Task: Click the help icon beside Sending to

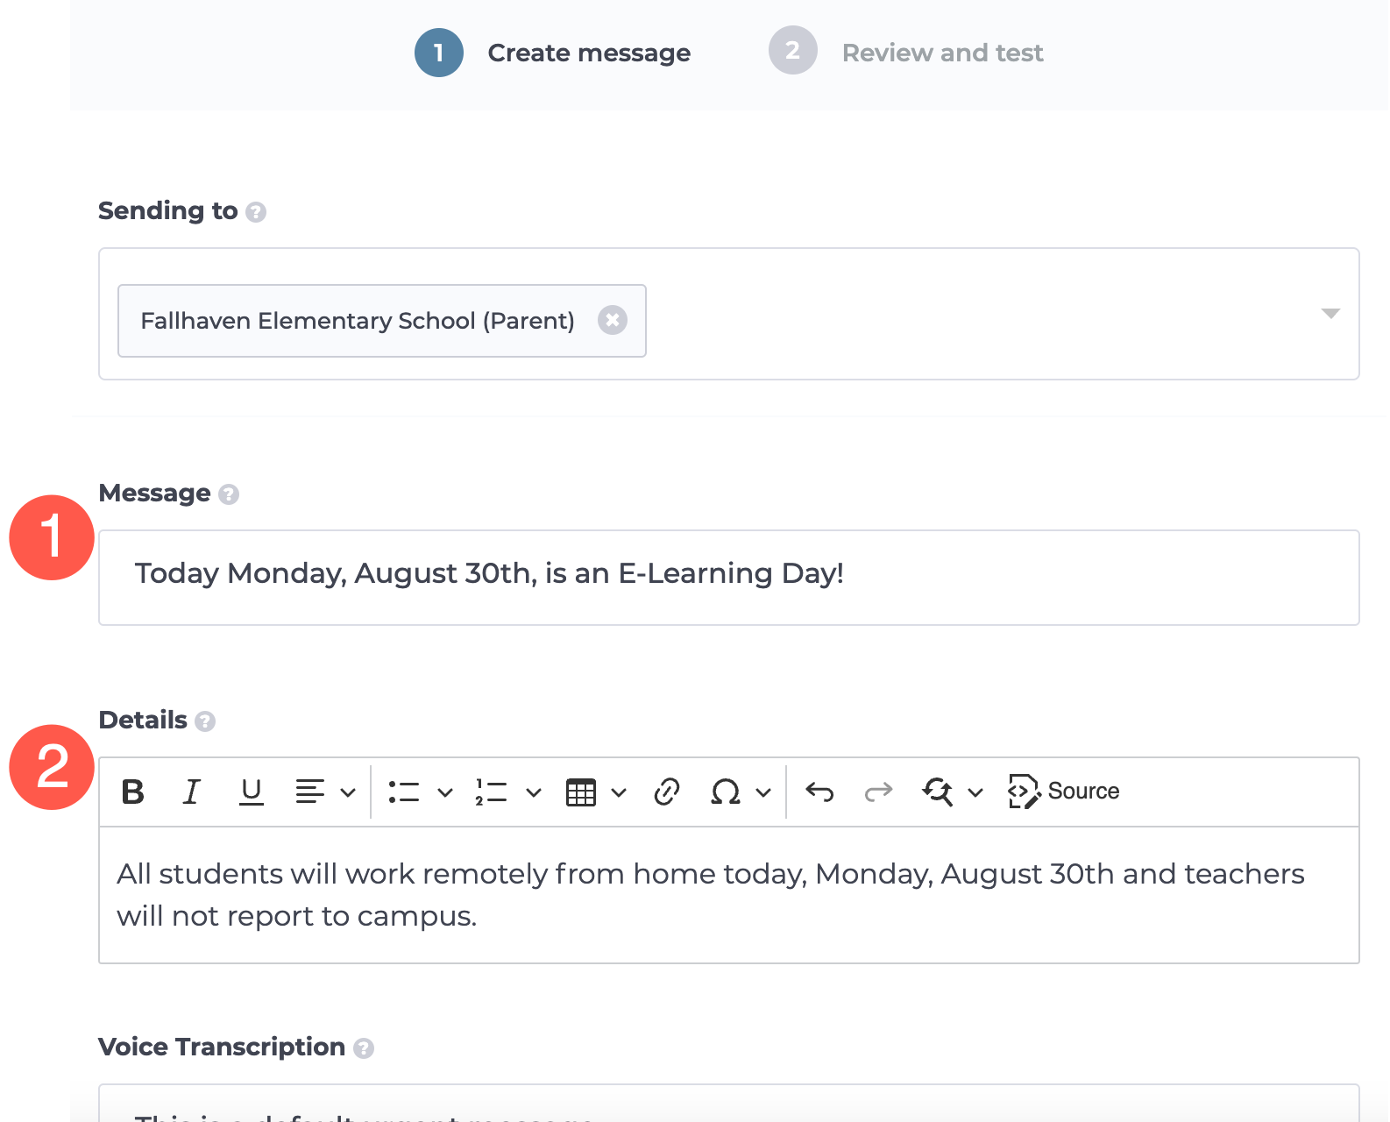Action: click(x=256, y=212)
